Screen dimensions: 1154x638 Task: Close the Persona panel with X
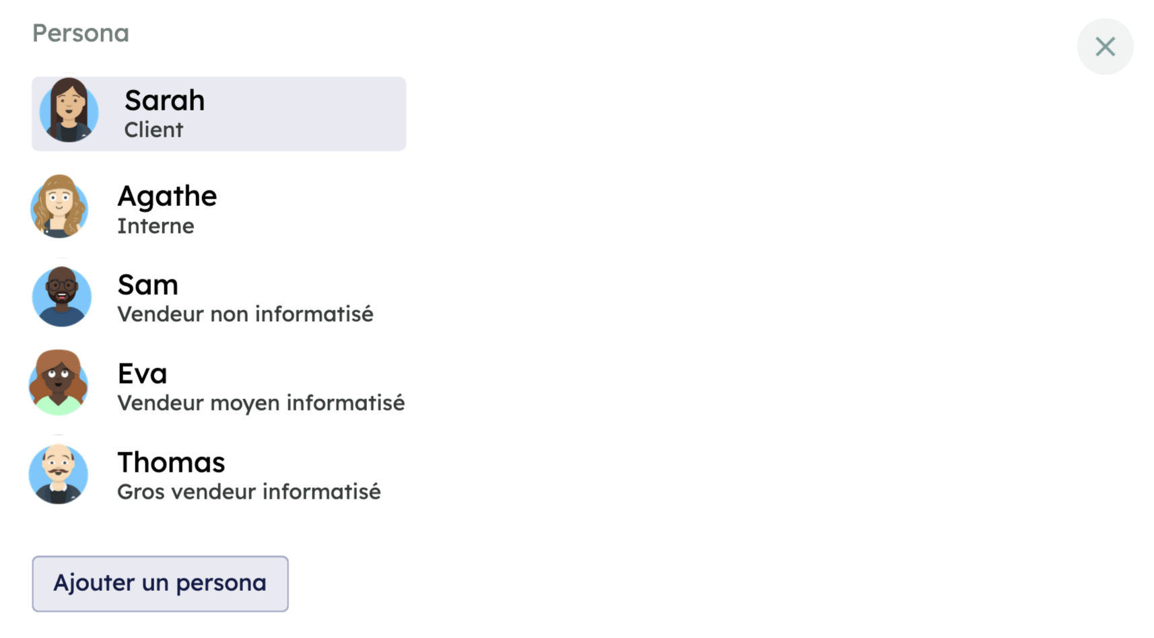pos(1105,46)
